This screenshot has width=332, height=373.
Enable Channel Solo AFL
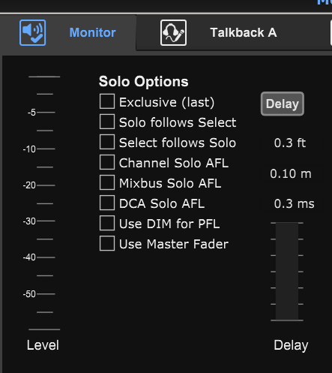pyautogui.click(x=107, y=162)
